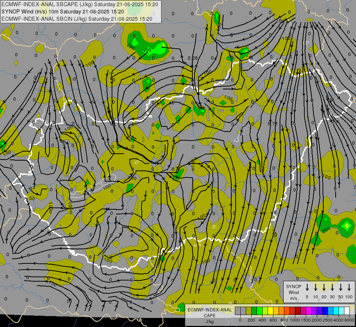Screen dimensions: 356x327
Task: Click the 800 tick label in legend
Action: (284, 320)
